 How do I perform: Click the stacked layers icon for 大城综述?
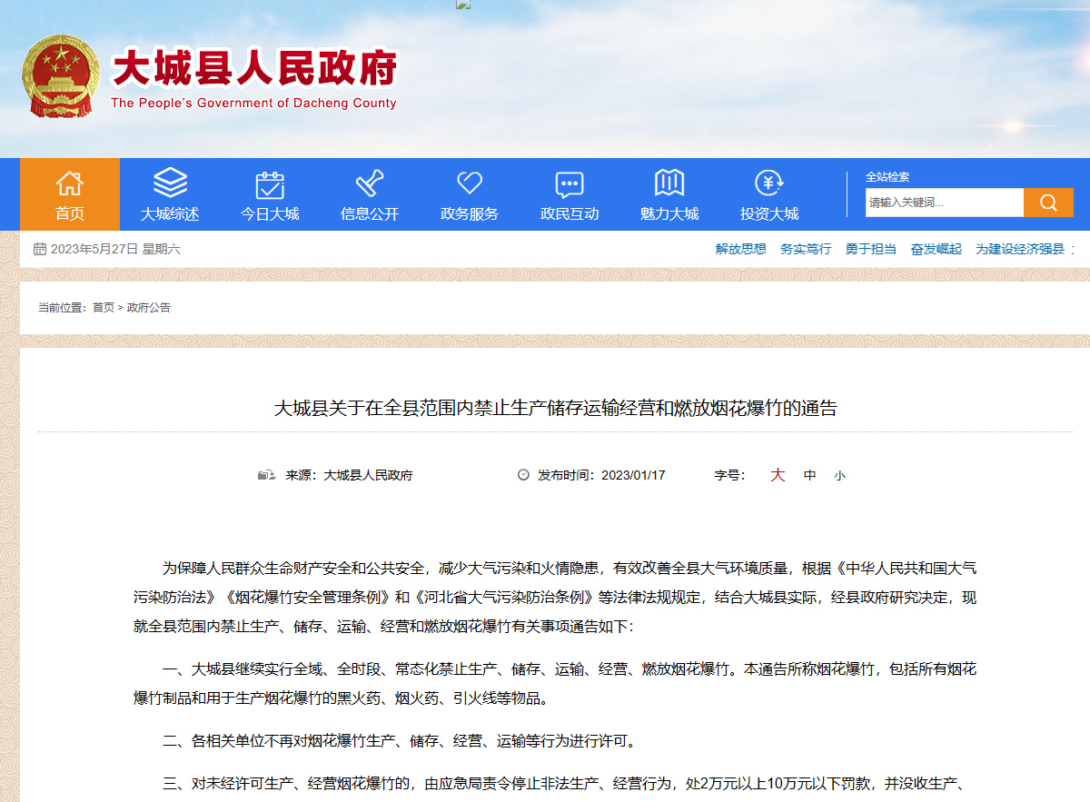click(x=170, y=183)
